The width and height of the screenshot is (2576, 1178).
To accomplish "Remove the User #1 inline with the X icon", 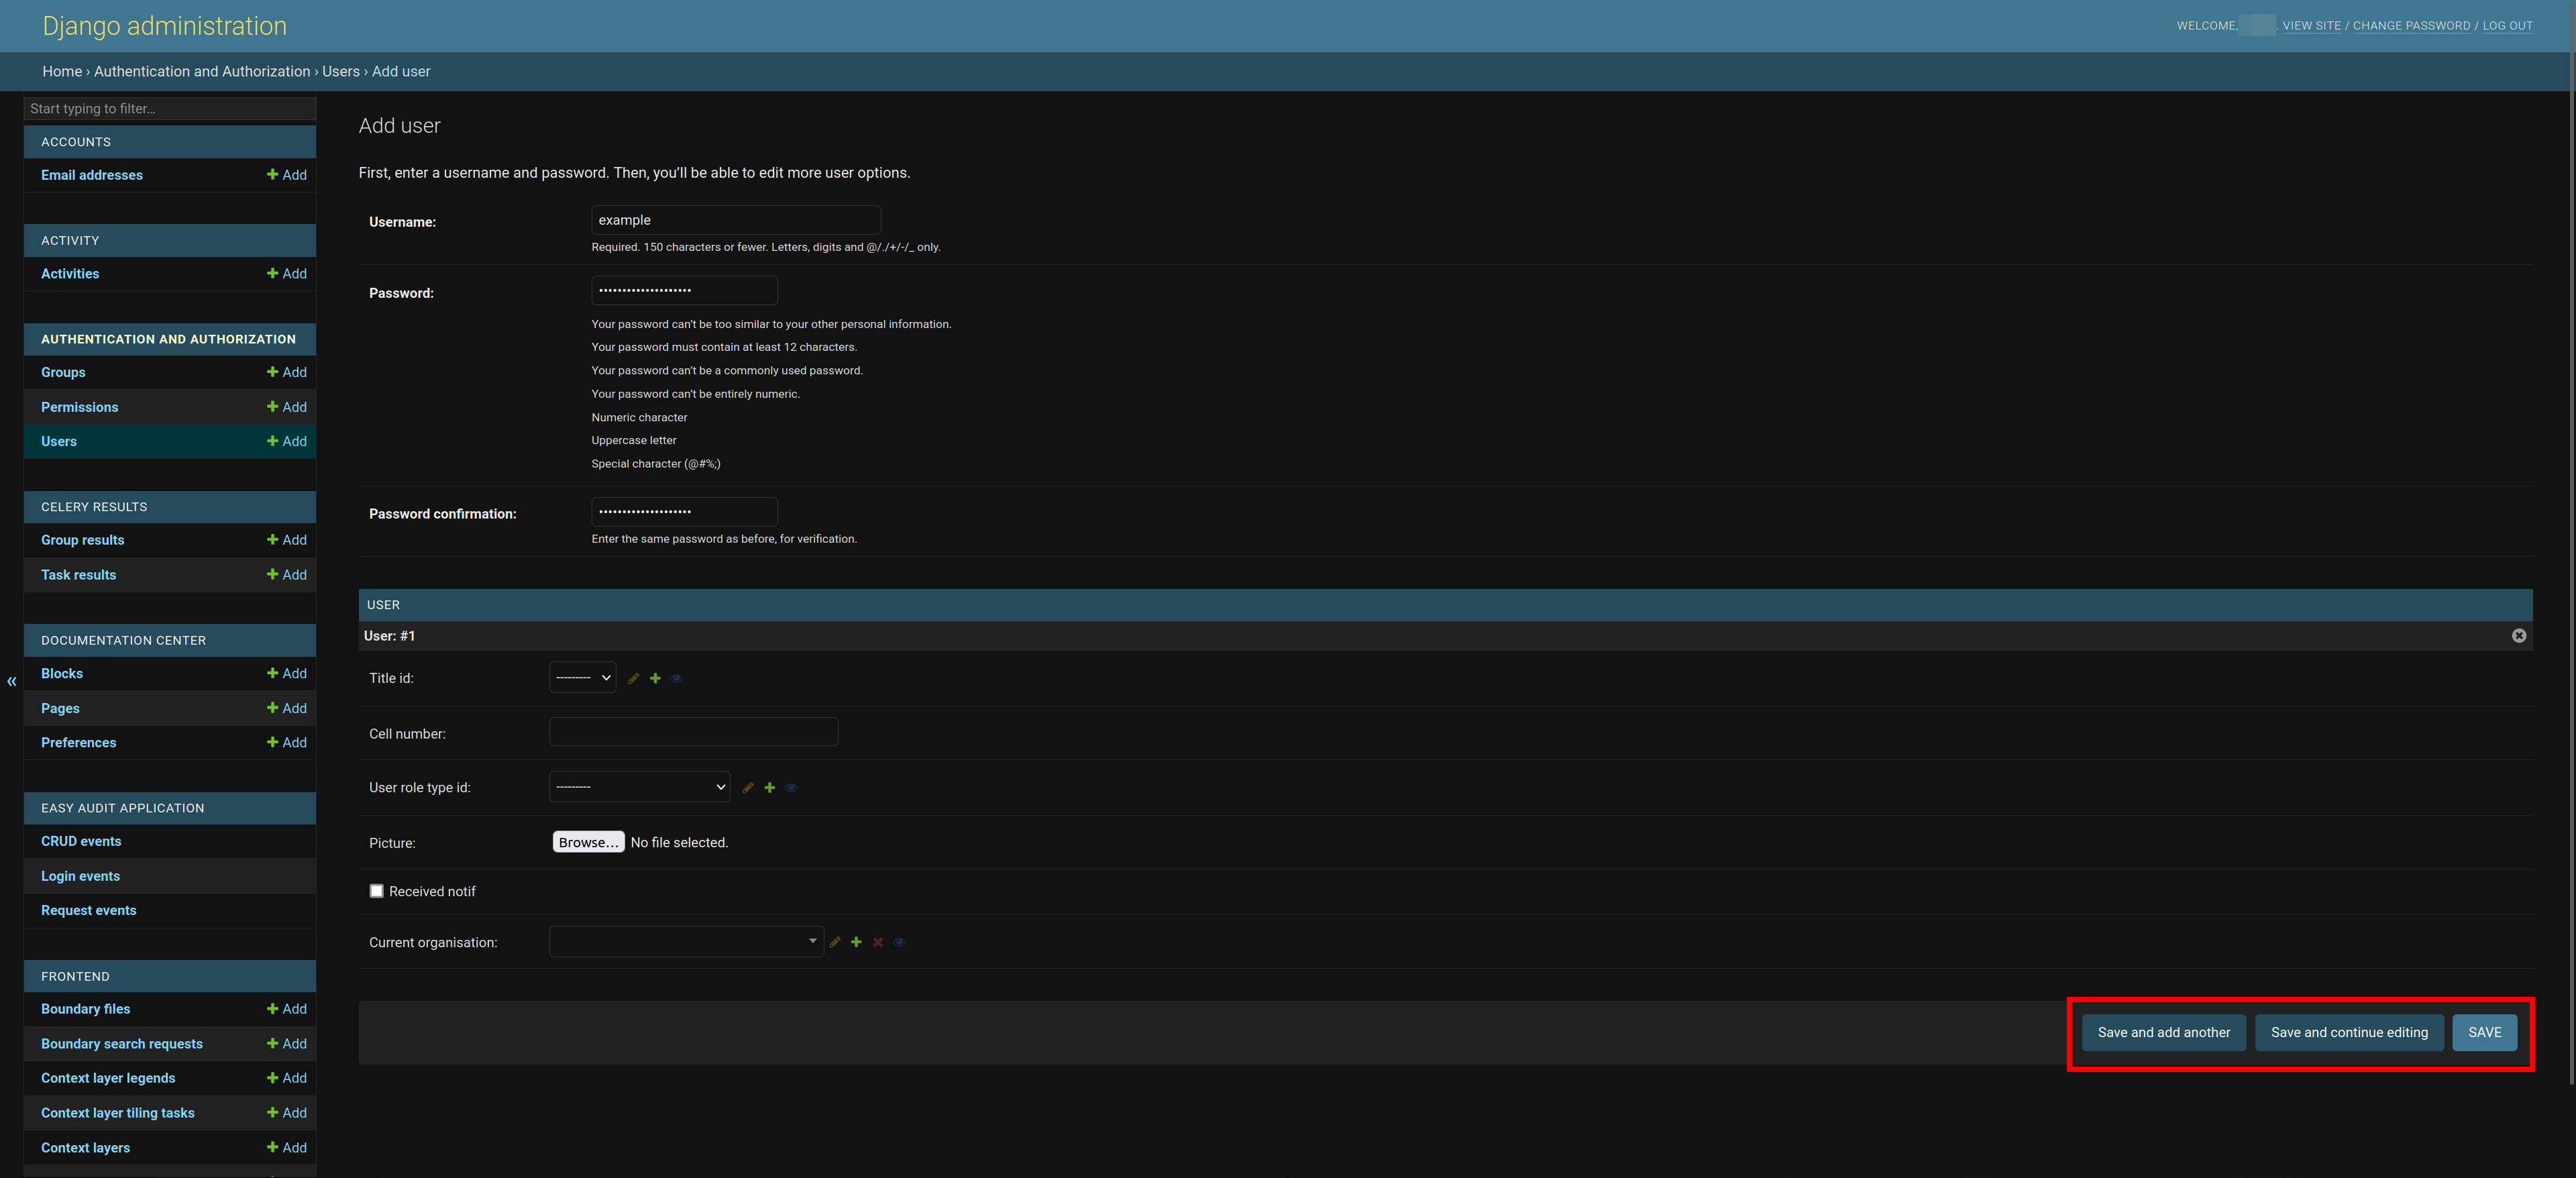I will [2519, 636].
